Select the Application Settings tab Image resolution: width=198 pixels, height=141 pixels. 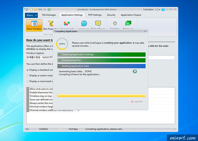click(72, 15)
